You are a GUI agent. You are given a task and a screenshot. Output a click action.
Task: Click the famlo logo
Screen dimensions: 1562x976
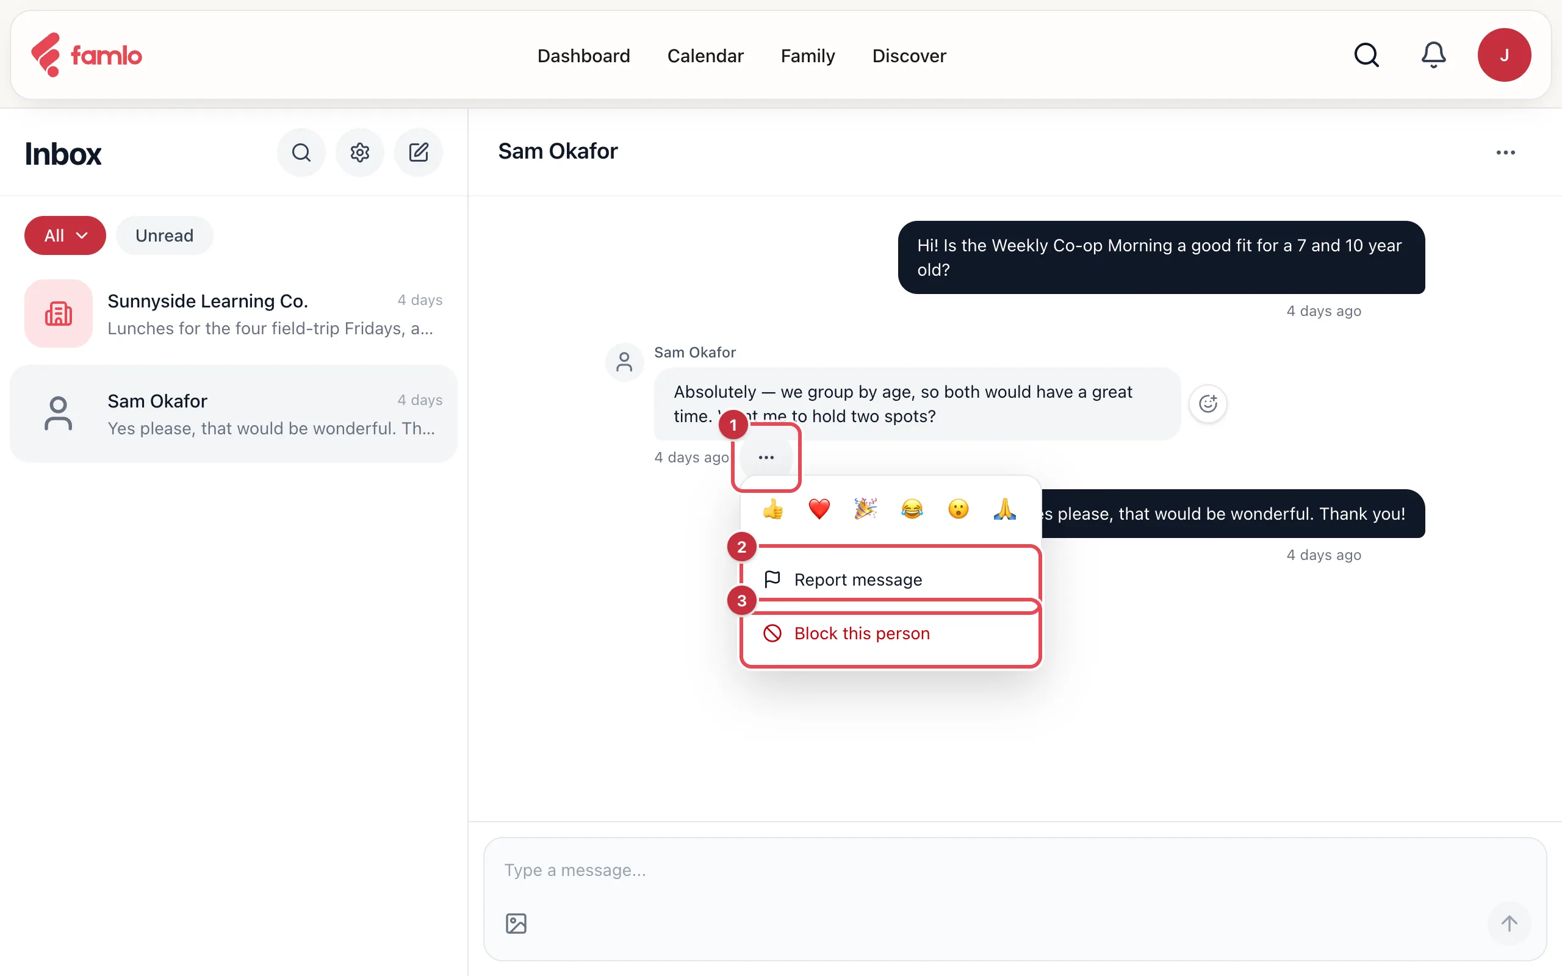pyautogui.click(x=87, y=55)
